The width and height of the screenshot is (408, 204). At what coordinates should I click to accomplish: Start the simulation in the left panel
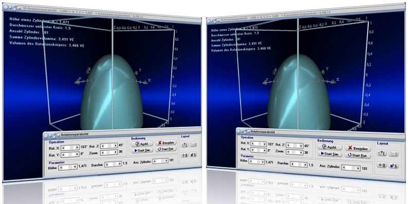pyautogui.click(x=142, y=150)
